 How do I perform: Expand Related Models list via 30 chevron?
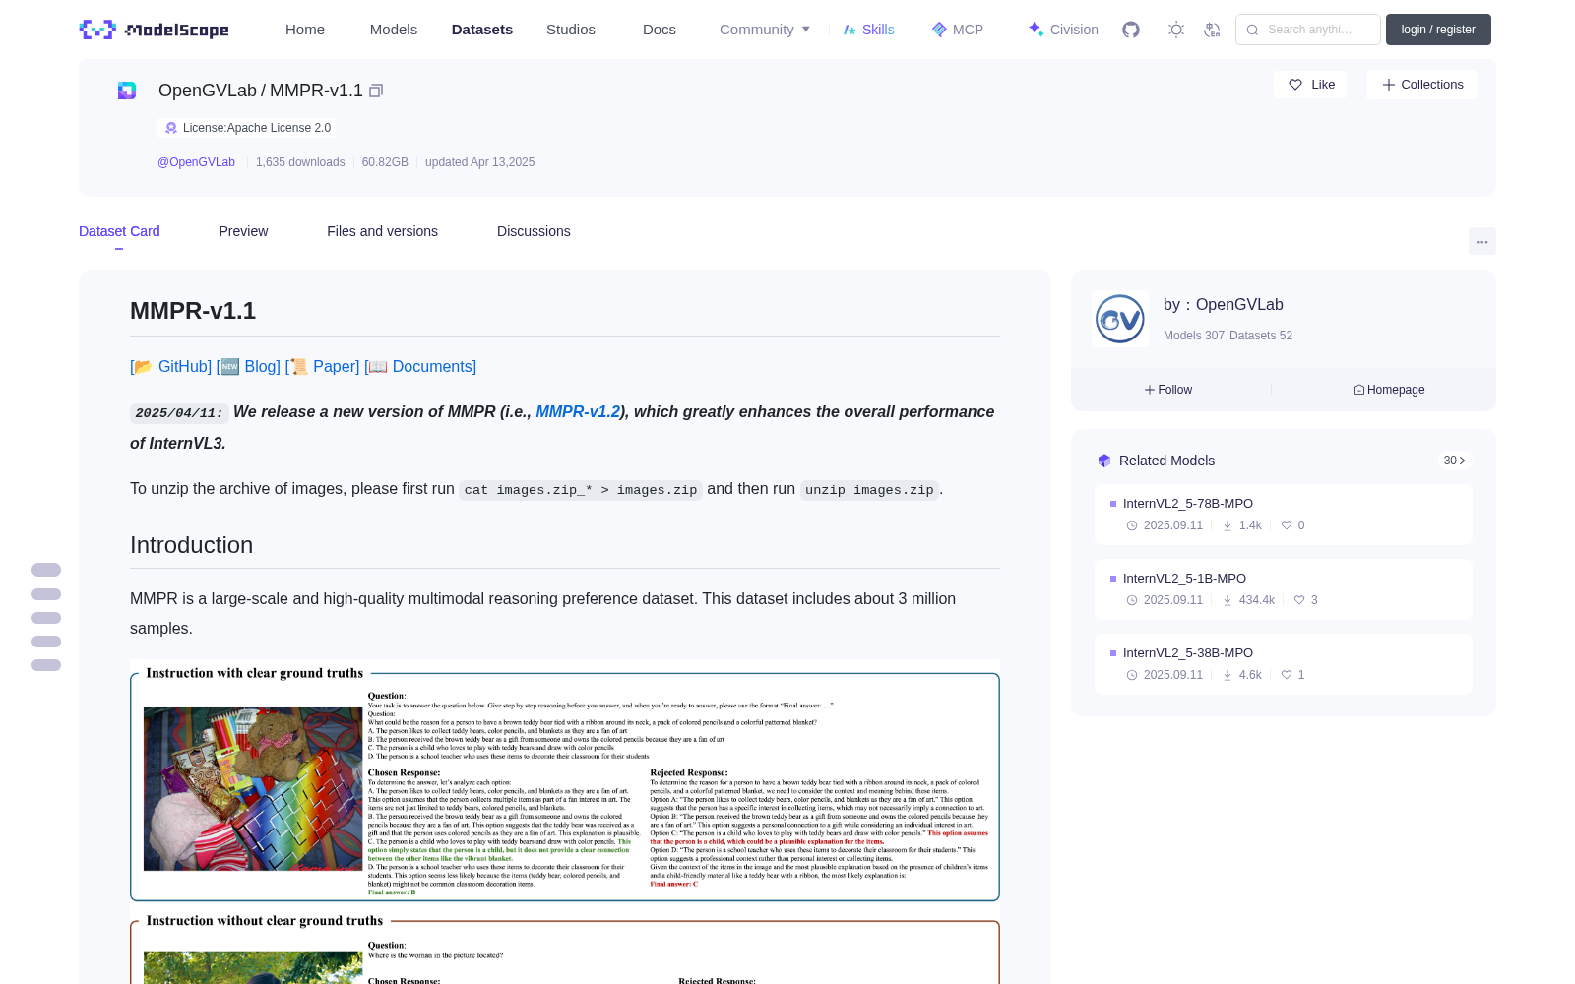[x=1455, y=461]
